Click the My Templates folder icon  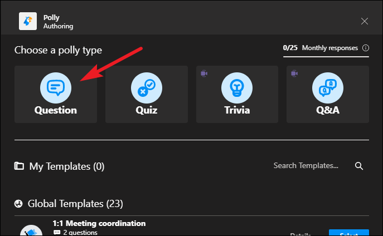pyautogui.click(x=19, y=166)
